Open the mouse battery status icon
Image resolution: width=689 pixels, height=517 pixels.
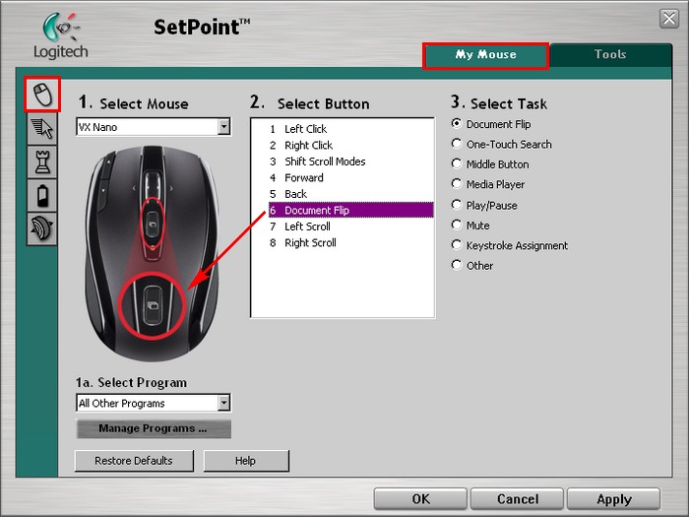pyautogui.click(x=42, y=196)
